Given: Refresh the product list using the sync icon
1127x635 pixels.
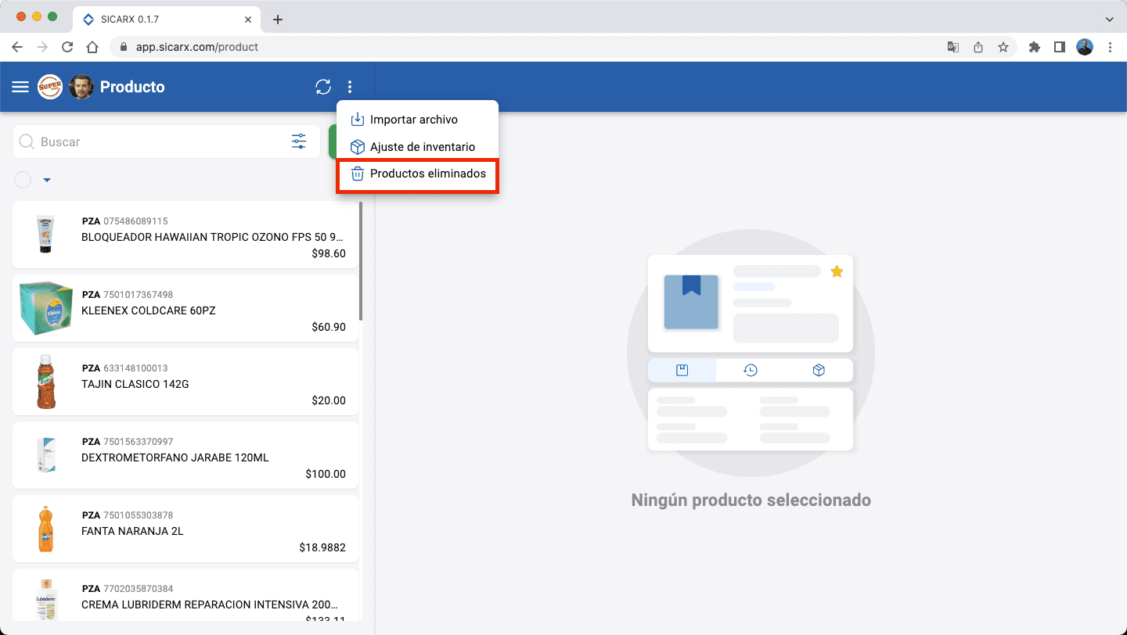Looking at the screenshot, I should pos(323,87).
